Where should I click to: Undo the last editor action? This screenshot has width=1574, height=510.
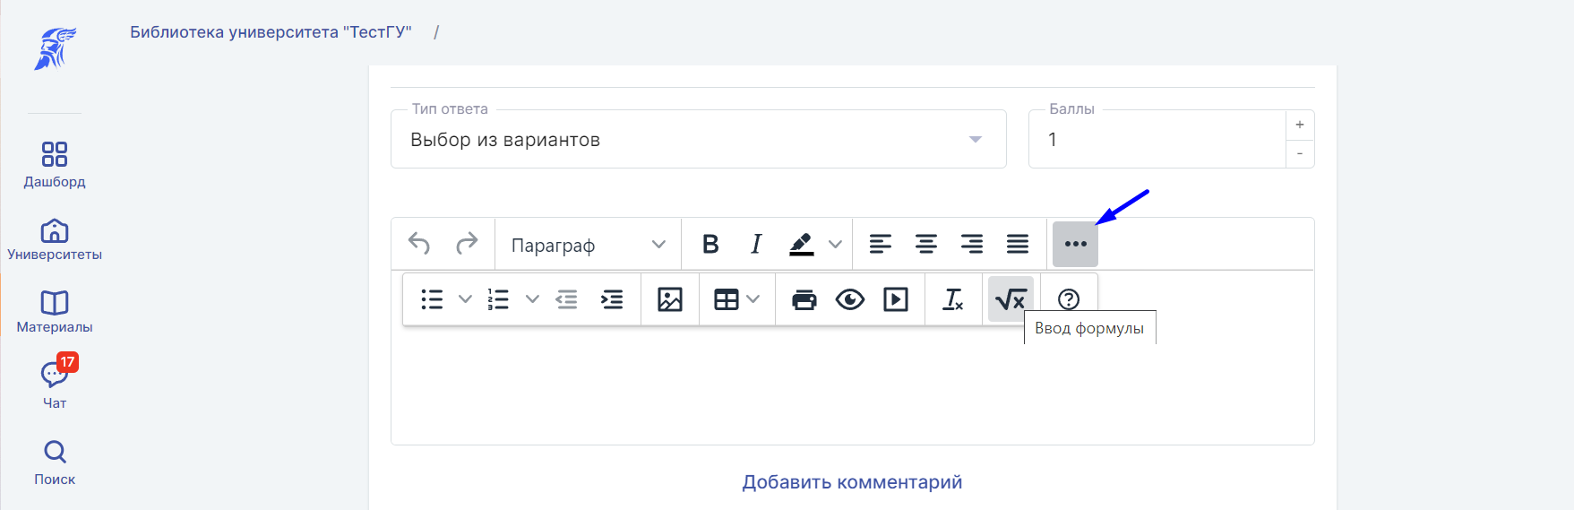pyautogui.click(x=419, y=244)
